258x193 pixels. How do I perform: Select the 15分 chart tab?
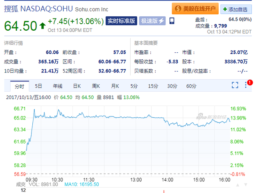[x=153, y=86]
